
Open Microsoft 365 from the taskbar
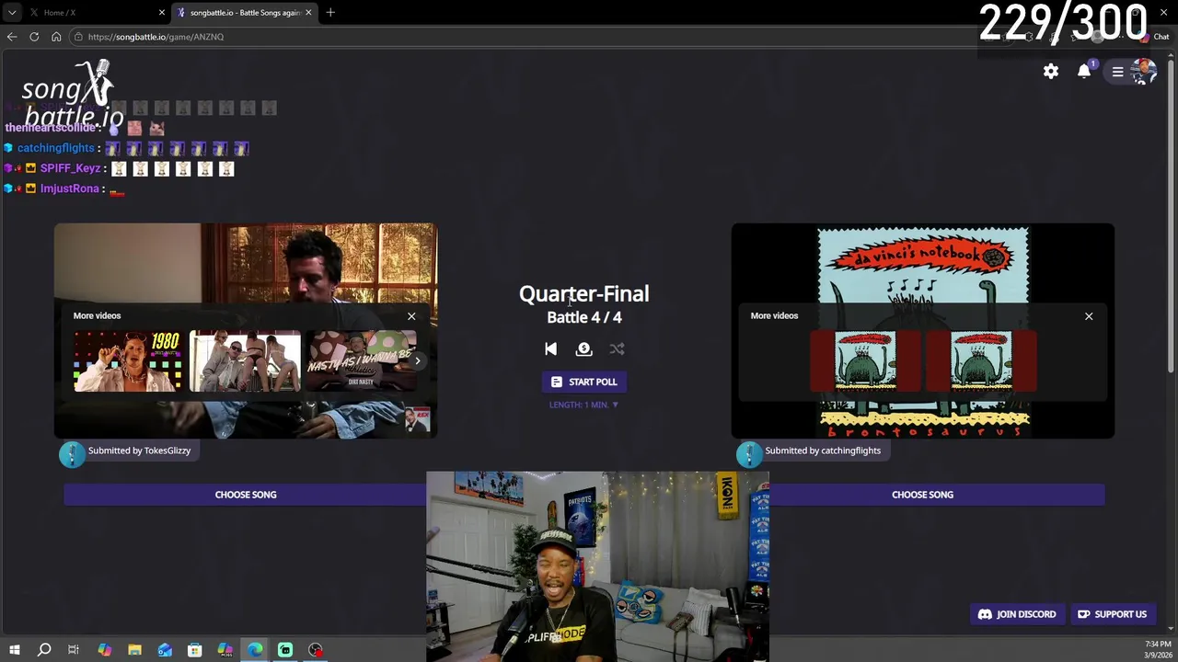pyautogui.click(x=225, y=650)
